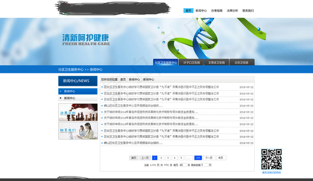Open the 首页 item in top navigation
The width and height of the screenshot is (313, 181).
click(188, 11)
